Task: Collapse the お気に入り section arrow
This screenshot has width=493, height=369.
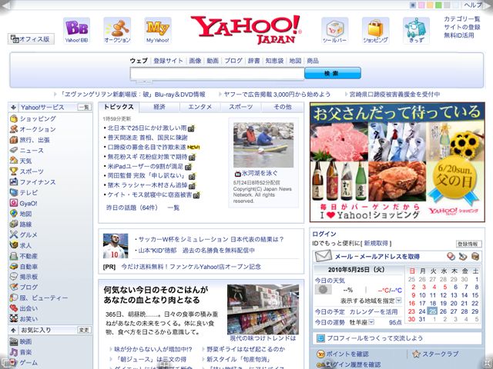Action: [13, 330]
